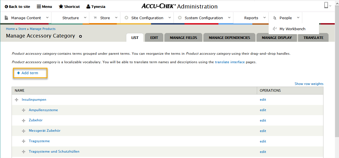Viewport: 339px width, 158px height.
Task: Click the Manage Products breadcrumb link
Action: pos(43,29)
